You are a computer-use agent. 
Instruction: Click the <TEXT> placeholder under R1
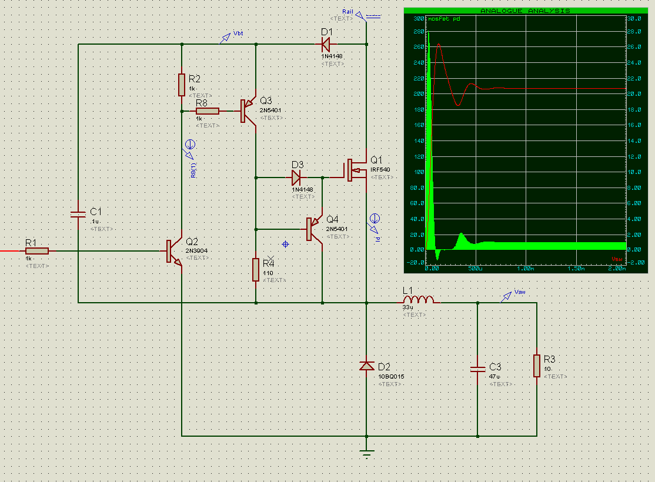coord(37,266)
